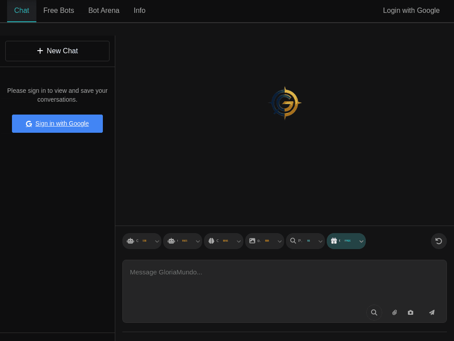This screenshot has height=341, width=454.
Task: Click the reset conversation circular arrow icon
Action: [x=438, y=241]
